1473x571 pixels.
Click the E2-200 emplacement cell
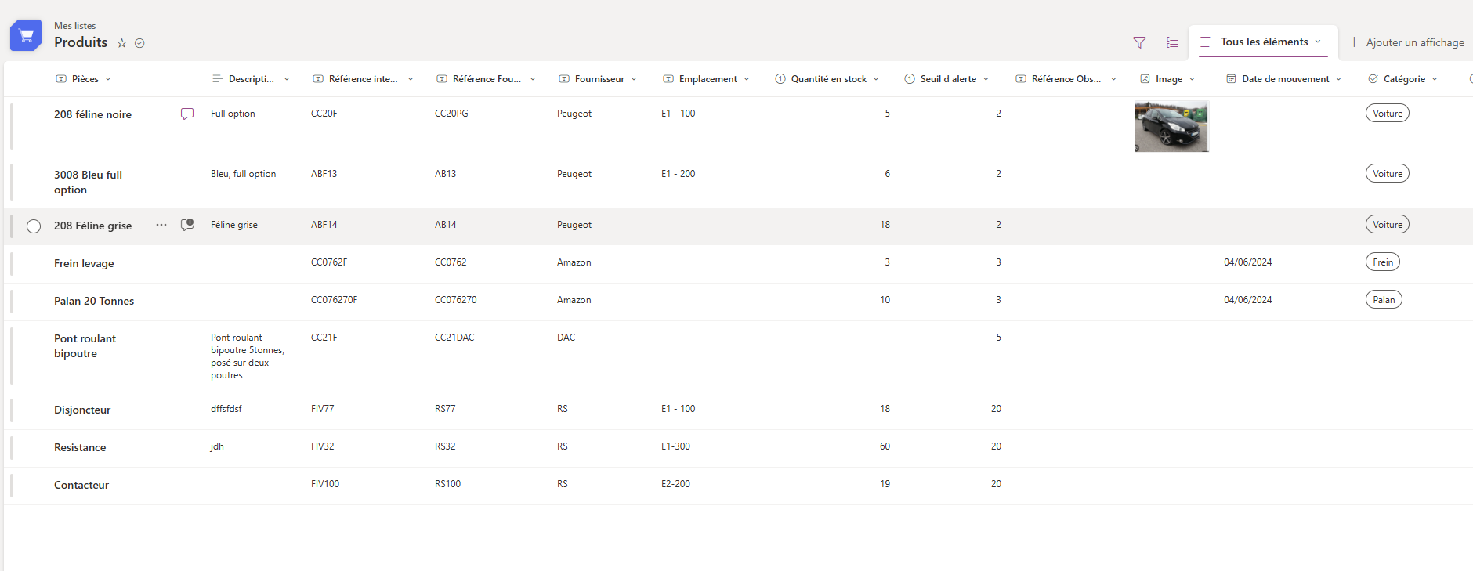tap(675, 484)
